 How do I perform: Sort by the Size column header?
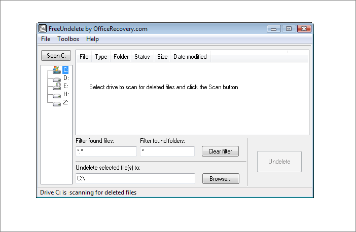(162, 57)
